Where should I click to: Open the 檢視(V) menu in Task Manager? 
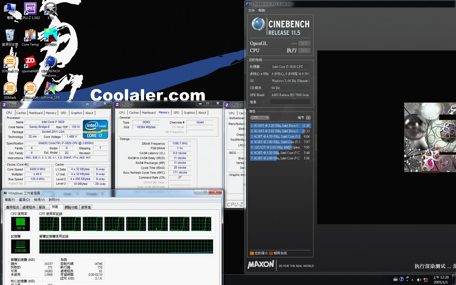pyautogui.click(x=39, y=199)
